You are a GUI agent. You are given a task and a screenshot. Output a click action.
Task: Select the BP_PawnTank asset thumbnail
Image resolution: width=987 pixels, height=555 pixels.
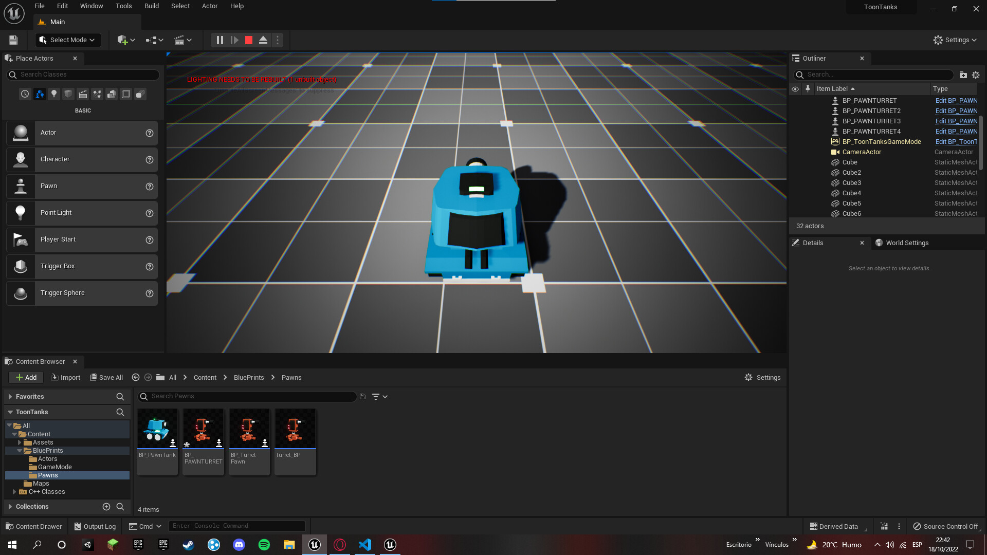(157, 429)
